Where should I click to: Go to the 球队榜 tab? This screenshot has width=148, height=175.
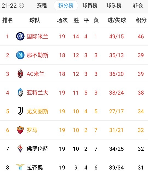114,5
